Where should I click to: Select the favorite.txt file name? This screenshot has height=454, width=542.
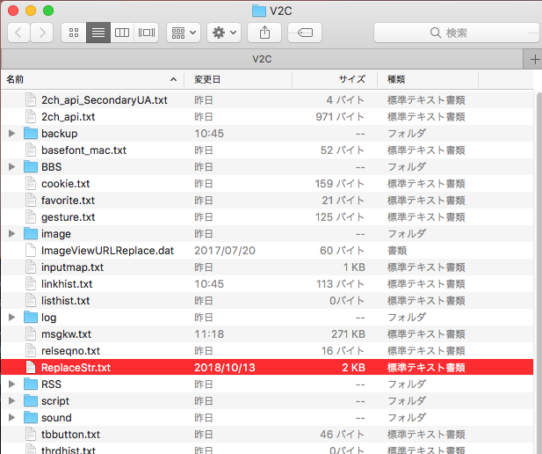point(69,200)
